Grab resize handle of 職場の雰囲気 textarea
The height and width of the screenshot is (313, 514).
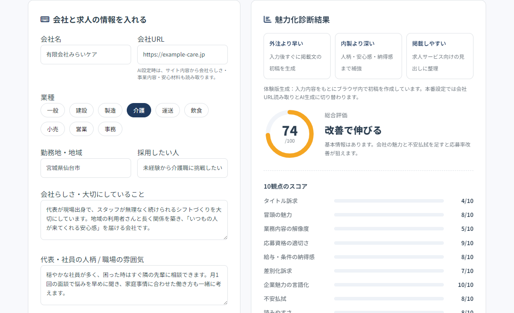(225, 303)
